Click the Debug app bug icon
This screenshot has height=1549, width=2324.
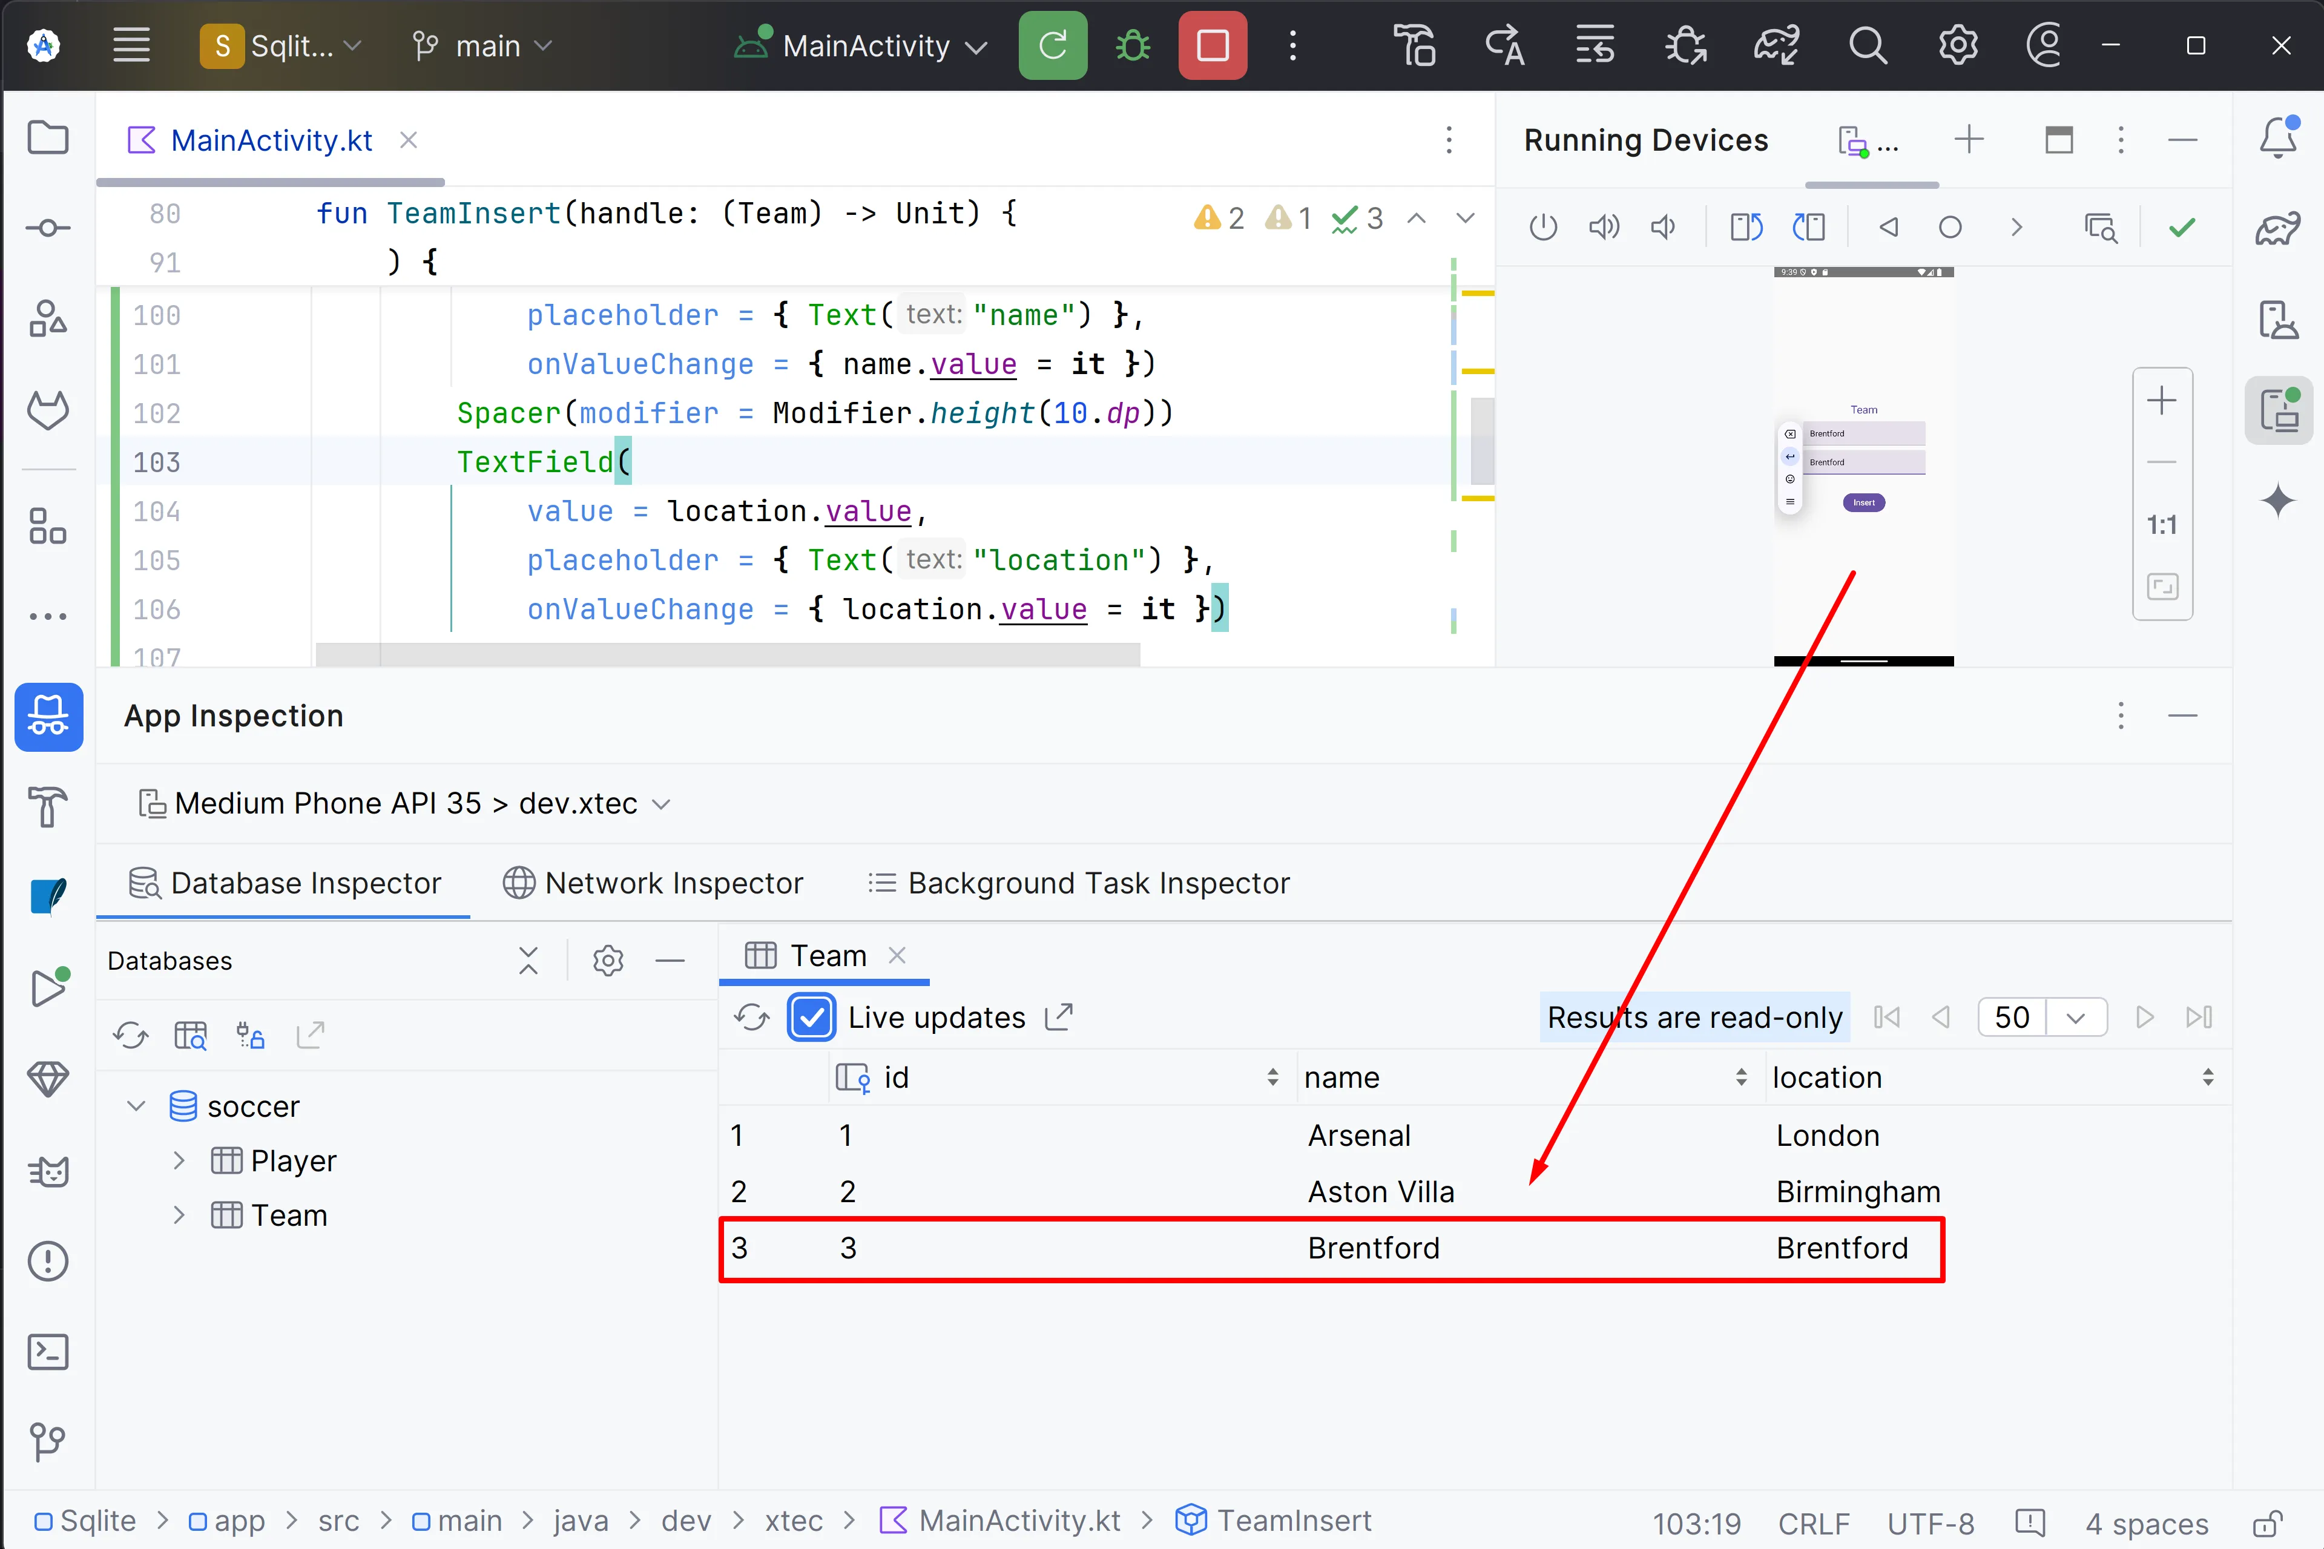coord(1132,45)
